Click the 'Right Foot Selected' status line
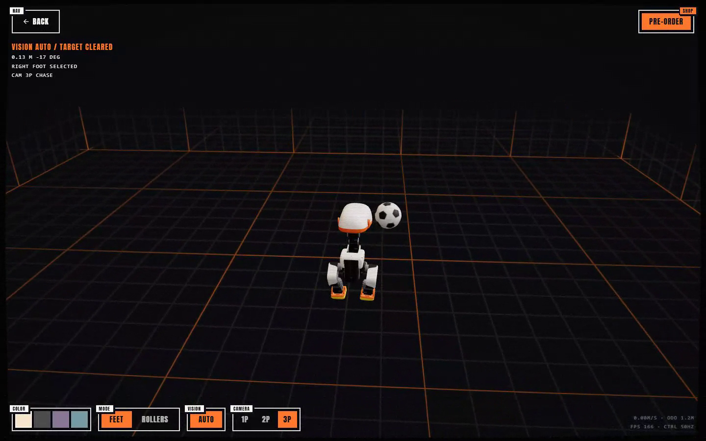 (45, 66)
